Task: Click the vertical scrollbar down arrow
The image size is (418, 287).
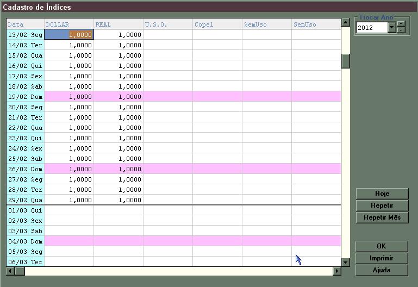Action: click(346, 263)
